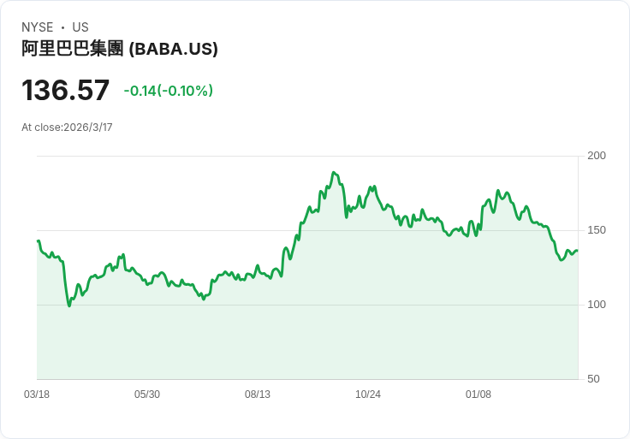Click the leftmost start of the price line
The image size is (630, 439).
tap(38, 241)
